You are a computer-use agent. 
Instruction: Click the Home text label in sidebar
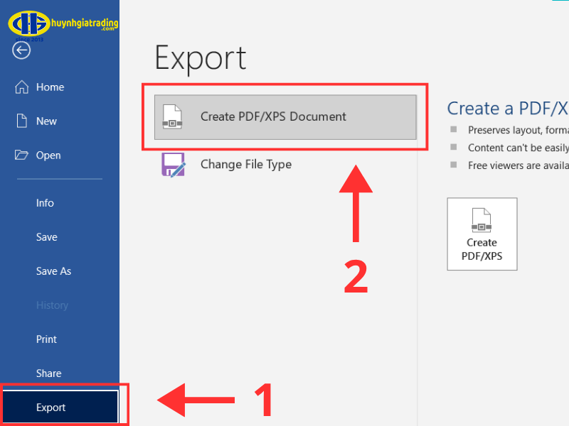coord(50,87)
